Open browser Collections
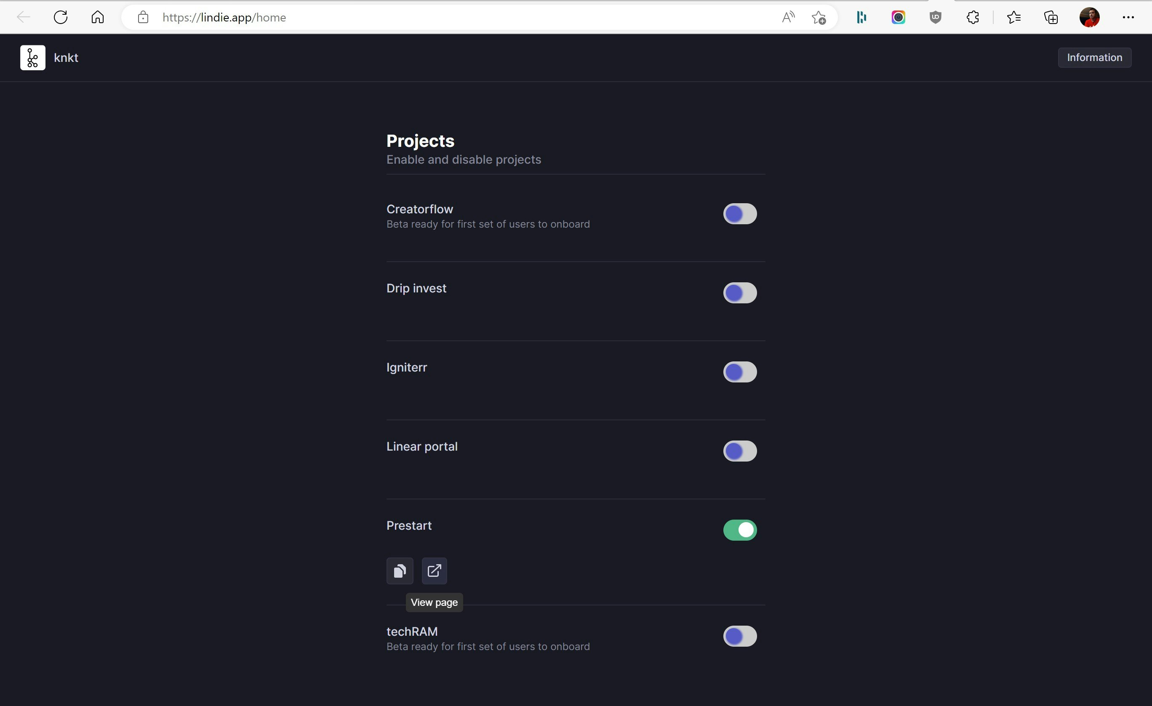Viewport: 1152px width, 706px height. point(1051,17)
